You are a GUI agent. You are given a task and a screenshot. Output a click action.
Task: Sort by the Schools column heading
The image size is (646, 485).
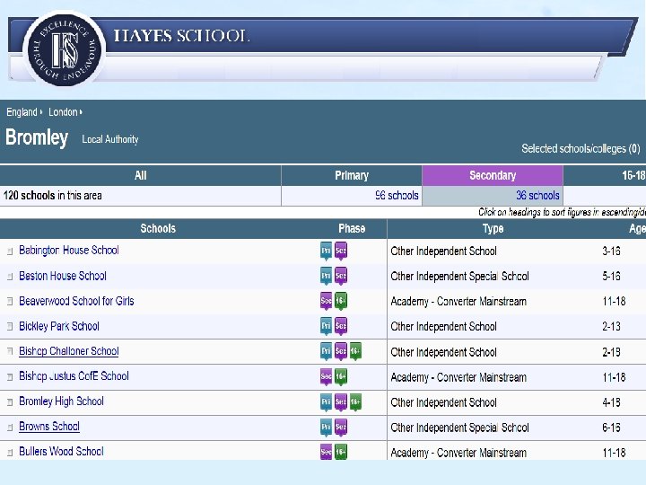point(158,228)
